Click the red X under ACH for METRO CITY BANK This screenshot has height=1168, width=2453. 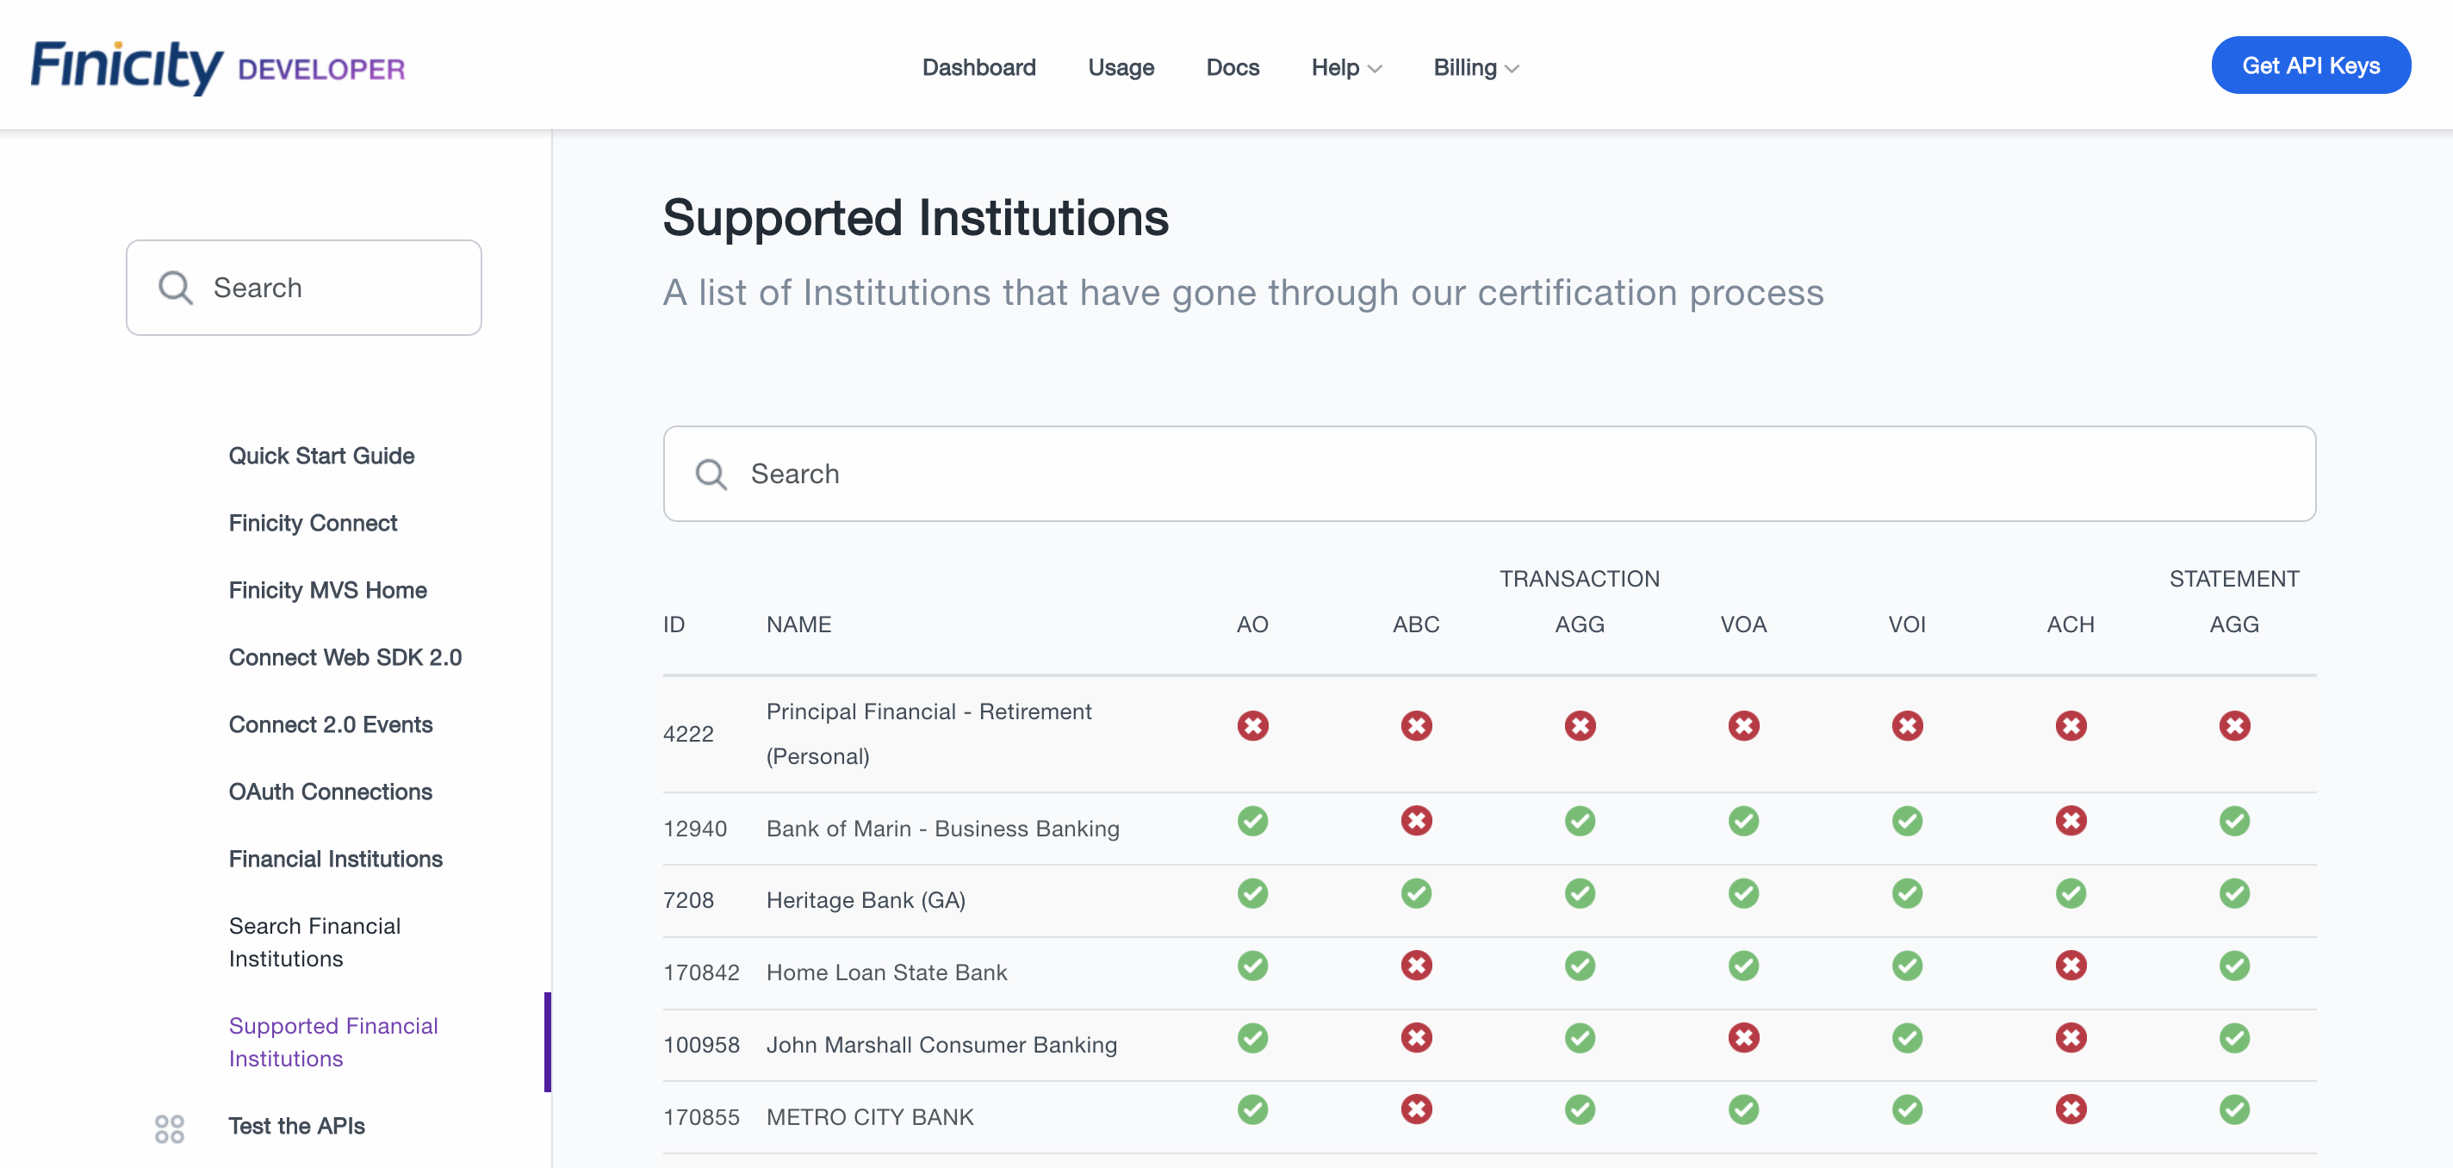[x=2071, y=1110]
